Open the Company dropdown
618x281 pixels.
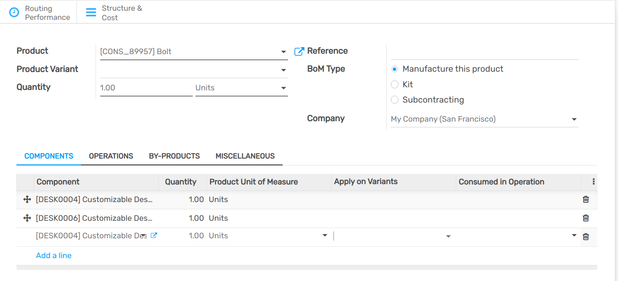tap(574, 119)
